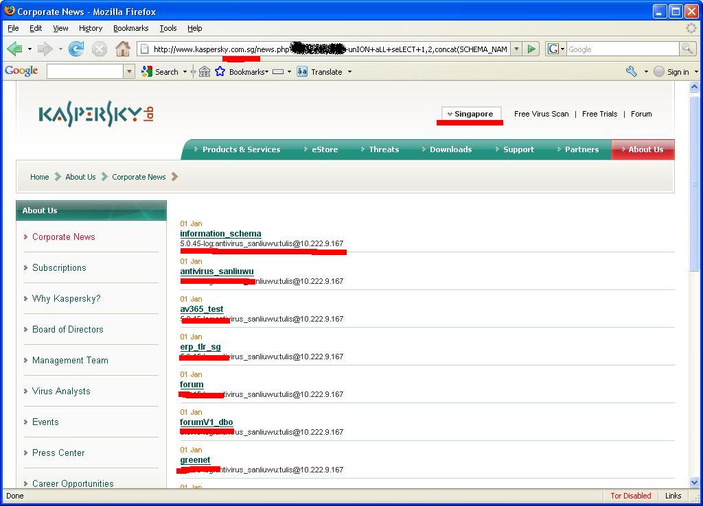Open the Help menu
This screenshot has width=703, height=506.
pyautogui.click(x=194, y=27)
